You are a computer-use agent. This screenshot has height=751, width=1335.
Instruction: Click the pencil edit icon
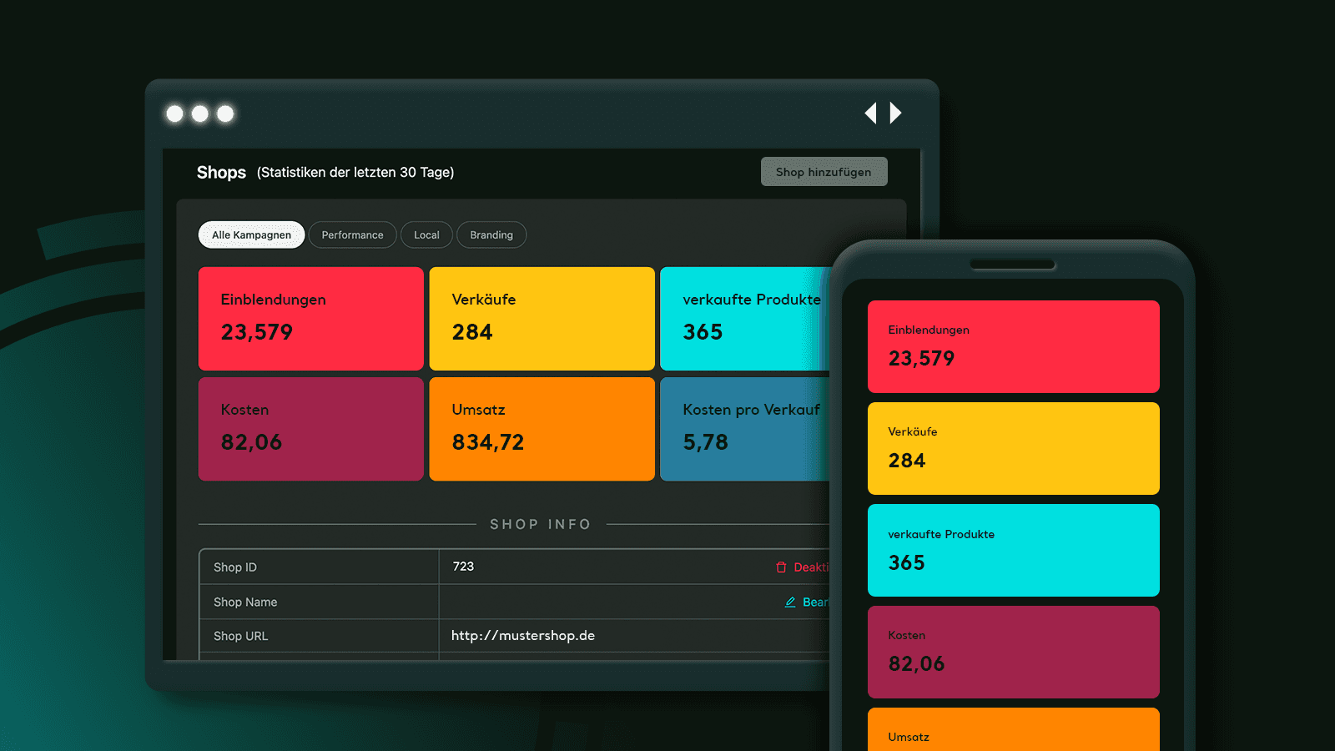[x=790, y=602]
